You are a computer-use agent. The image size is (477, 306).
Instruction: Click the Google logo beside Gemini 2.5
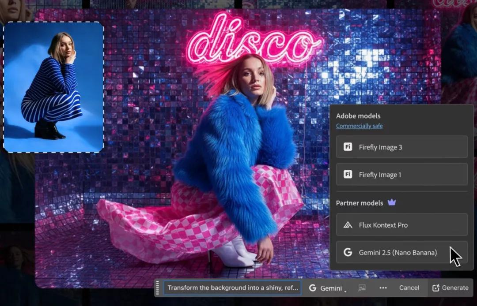(348, 252)
